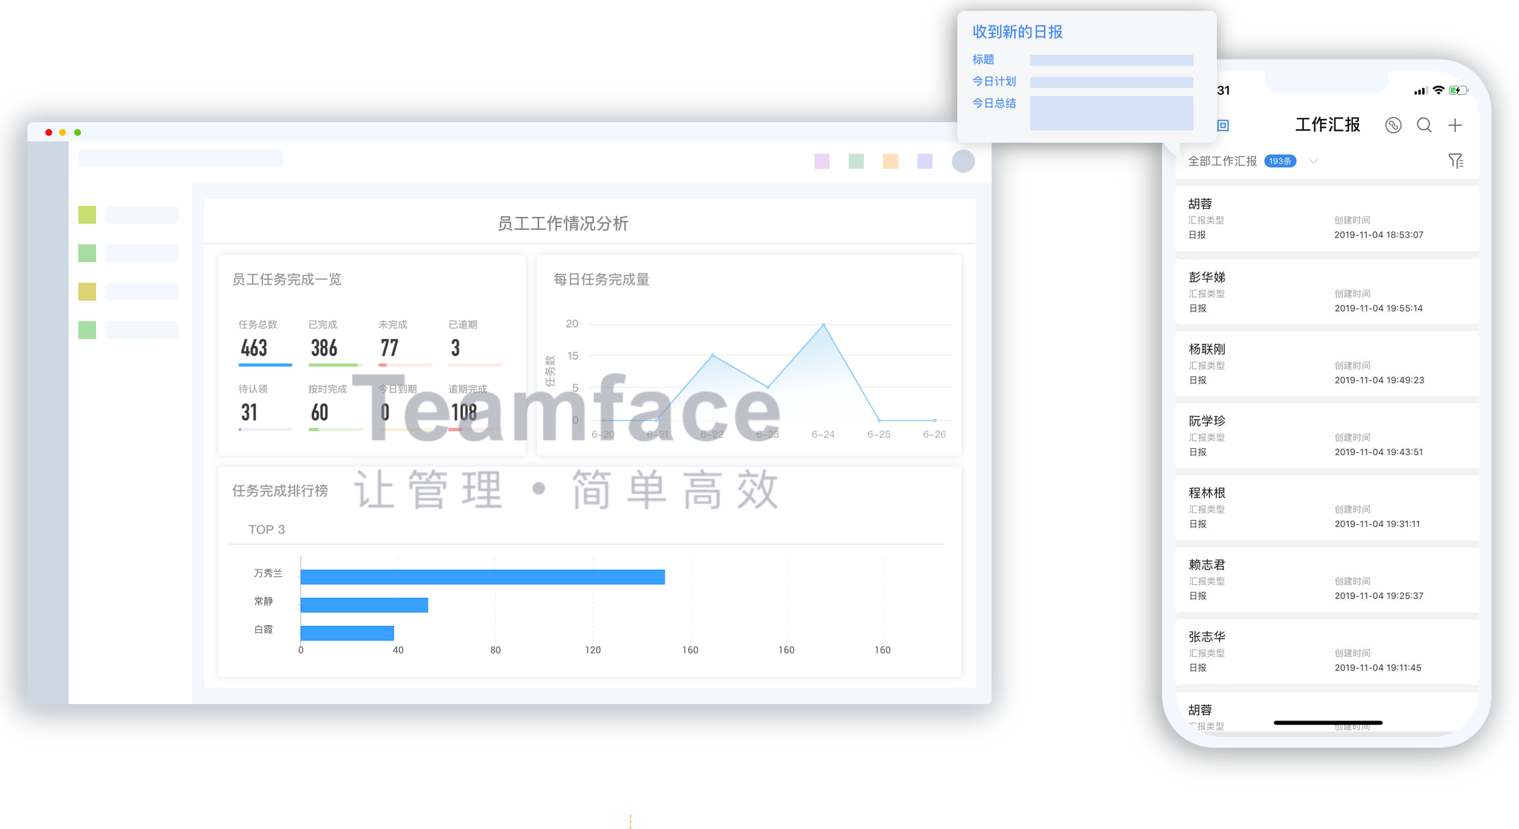Select the timestamp 2019-11-04 18:53:07
The width and height of the screenshot is (1519, 829).
pos(1378,235)
